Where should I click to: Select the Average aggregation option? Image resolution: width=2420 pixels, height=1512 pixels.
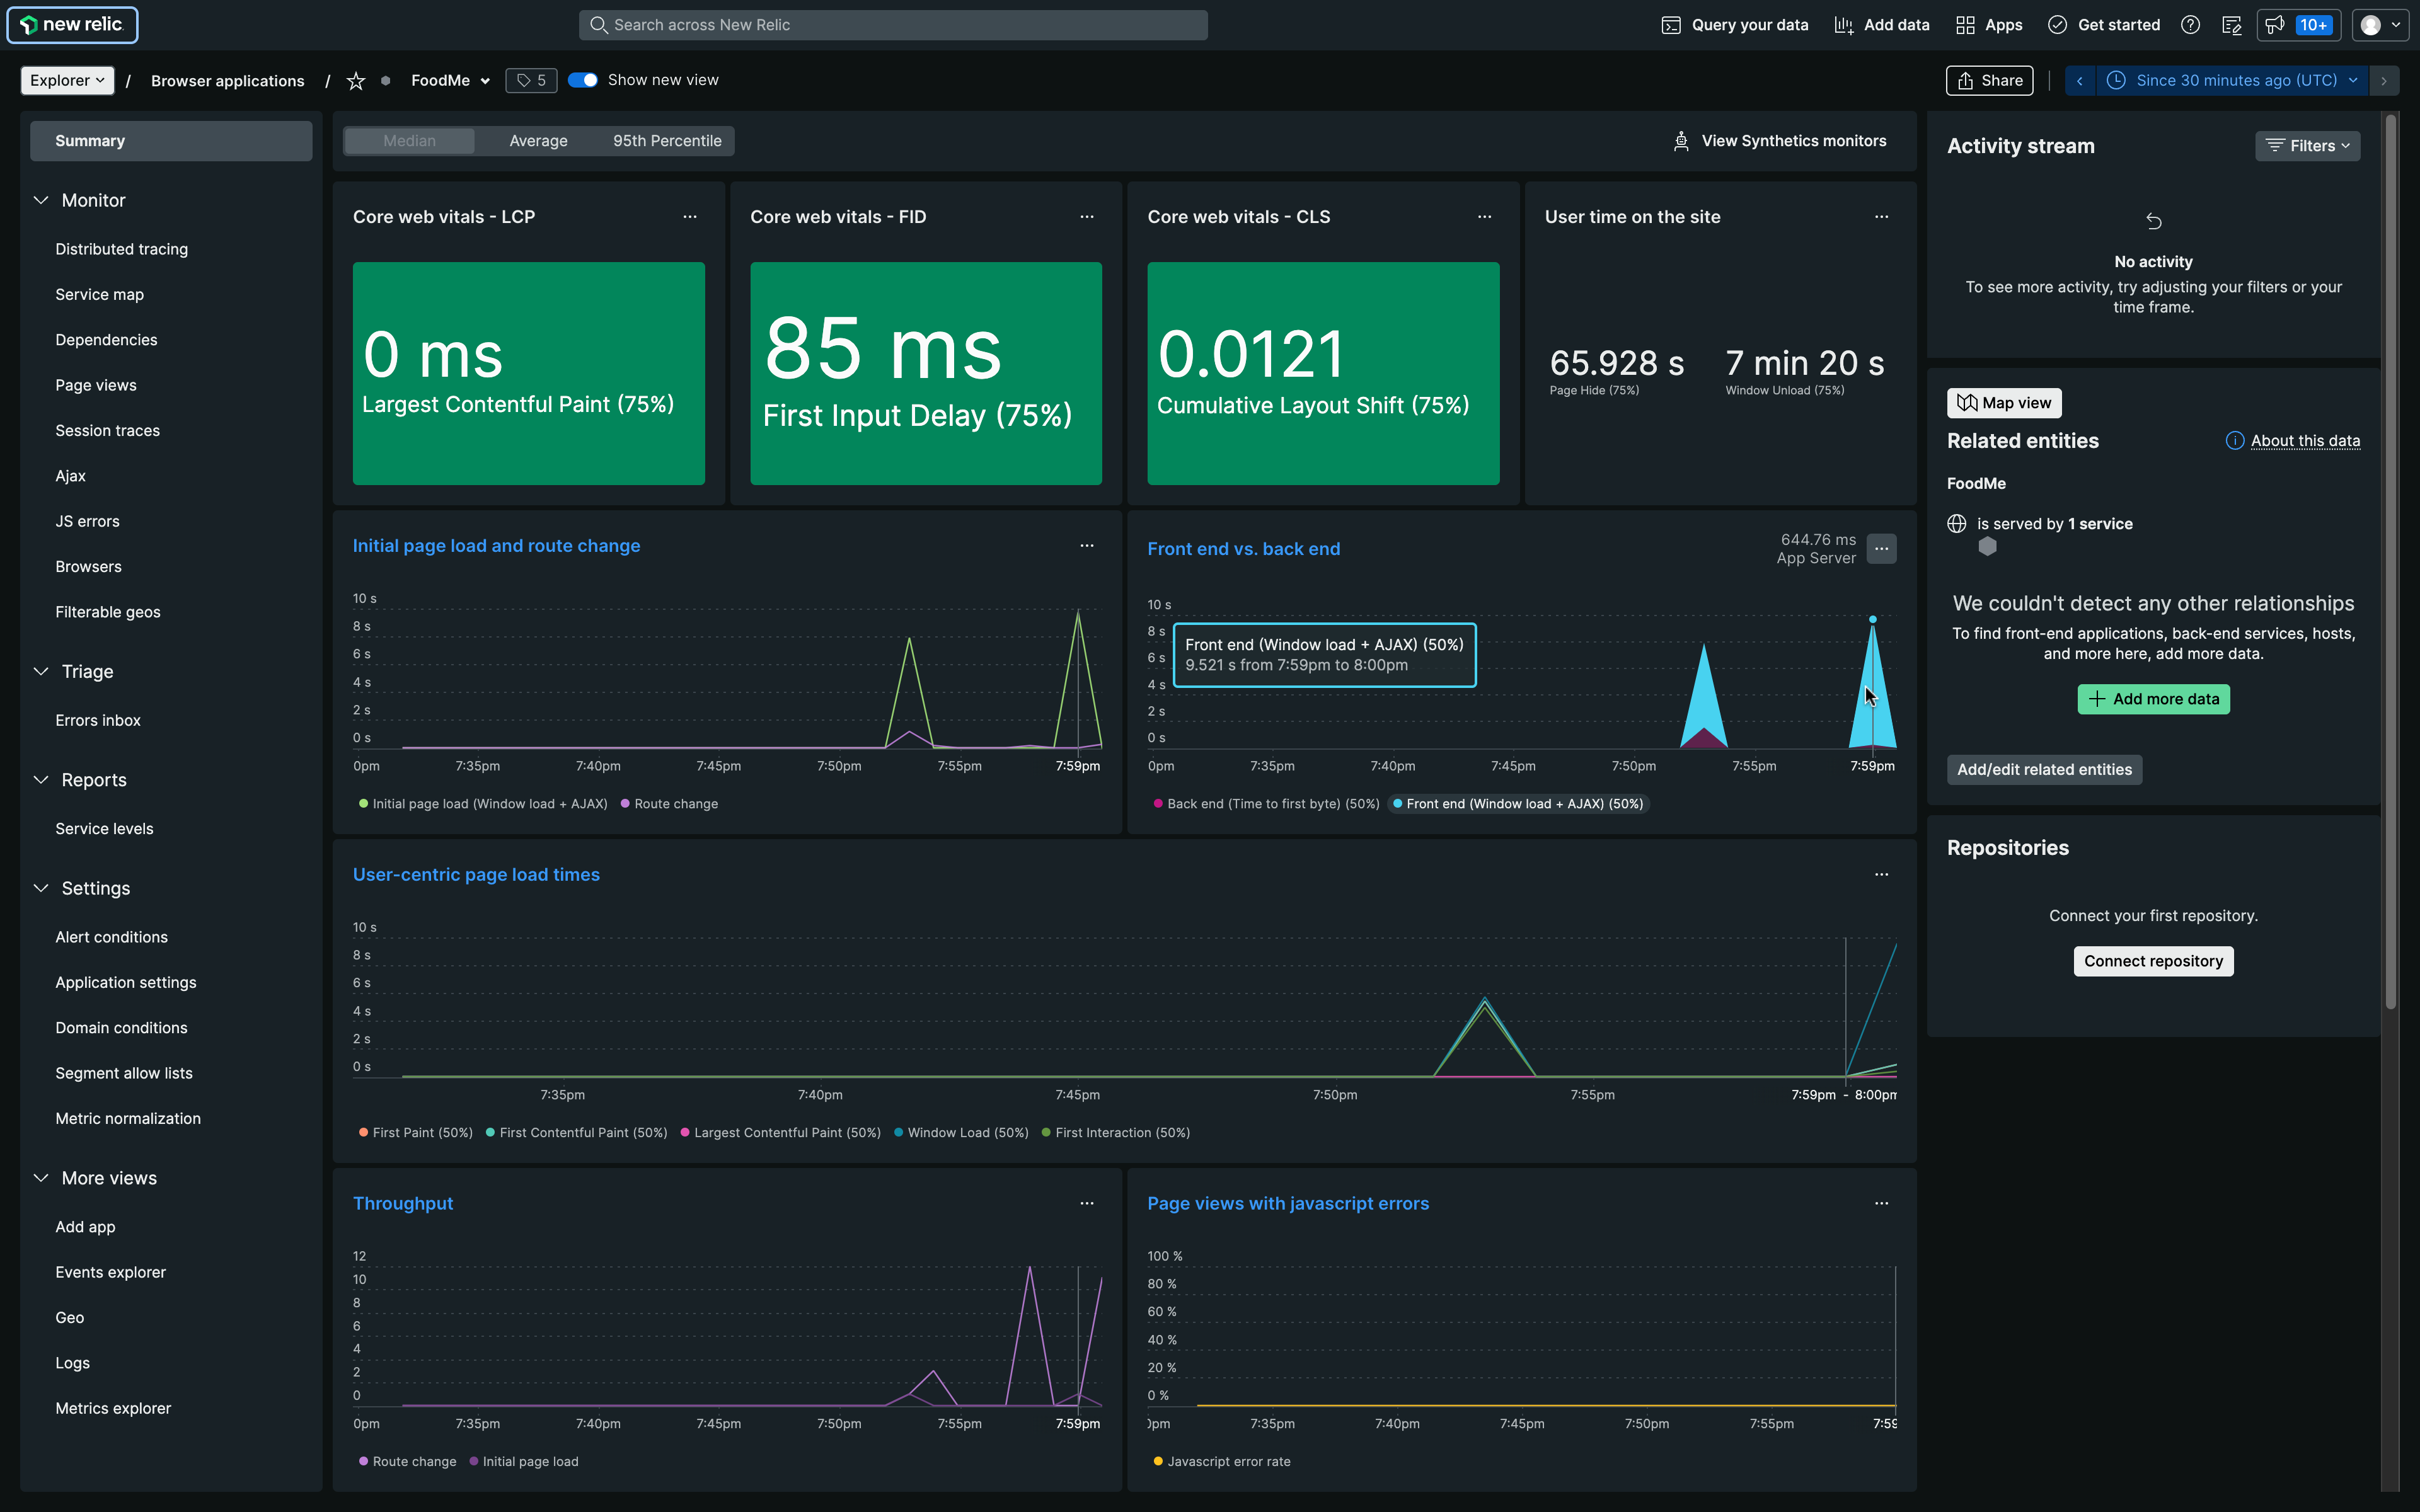[x=538, y=141]
